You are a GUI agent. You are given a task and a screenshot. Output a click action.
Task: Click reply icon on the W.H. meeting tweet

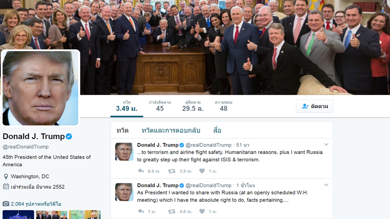[141, 211]
